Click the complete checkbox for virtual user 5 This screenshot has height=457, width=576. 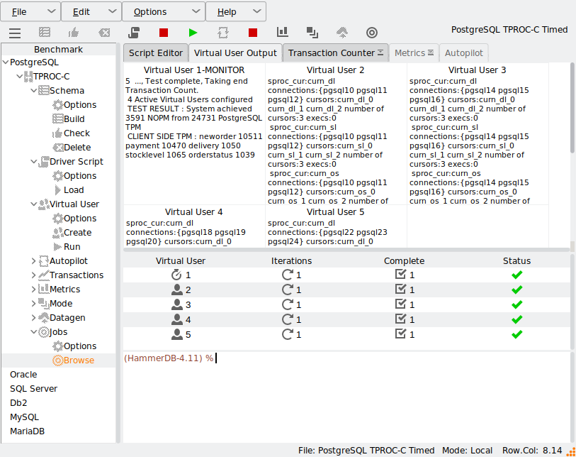click(400, 334)
